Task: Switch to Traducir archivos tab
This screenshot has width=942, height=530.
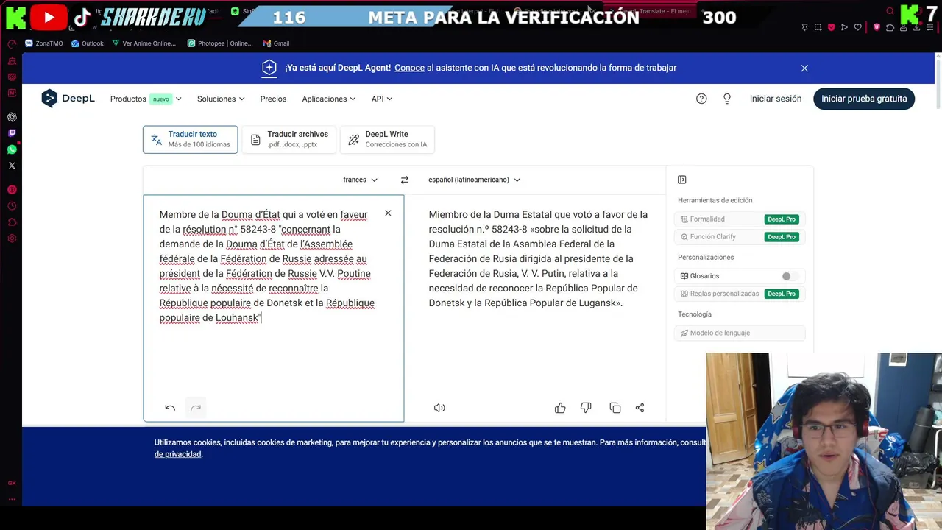Action: point(289,139)
